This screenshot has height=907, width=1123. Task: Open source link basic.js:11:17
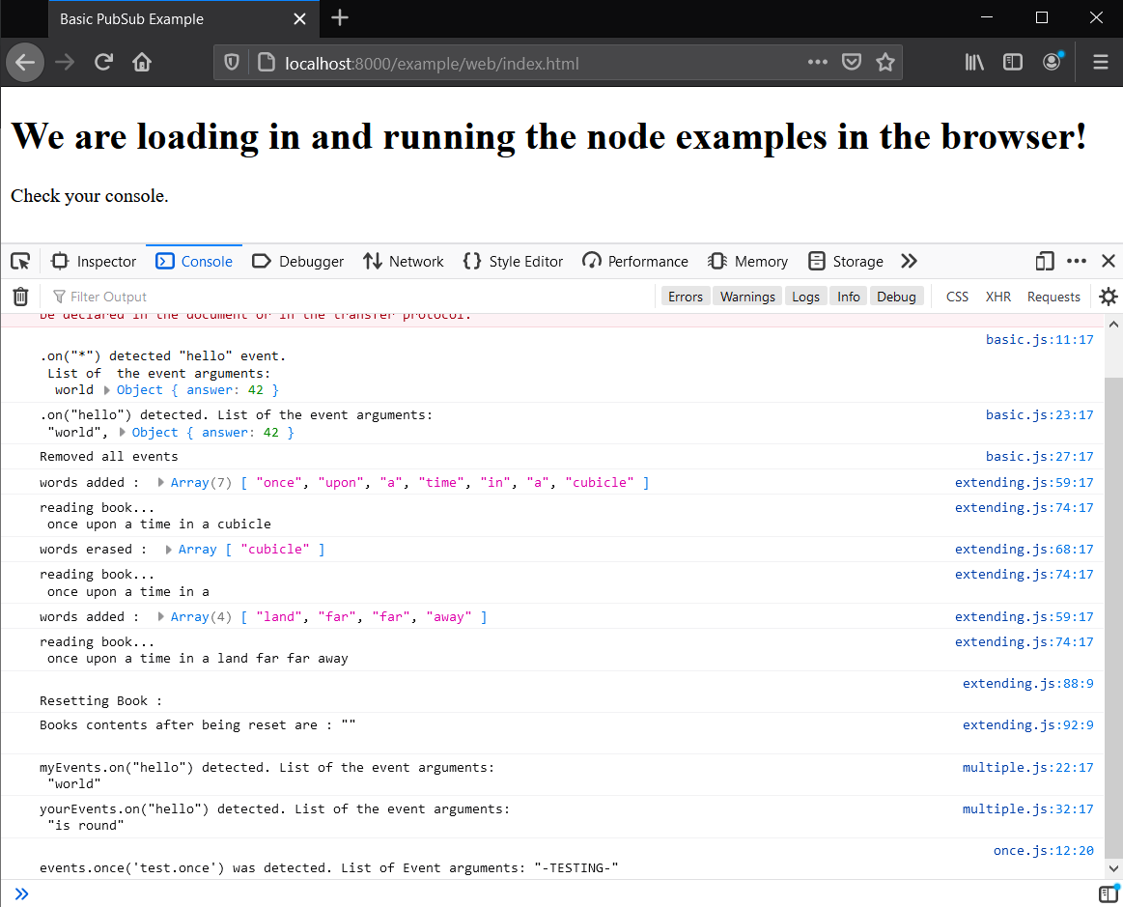tap(1039, 340)
